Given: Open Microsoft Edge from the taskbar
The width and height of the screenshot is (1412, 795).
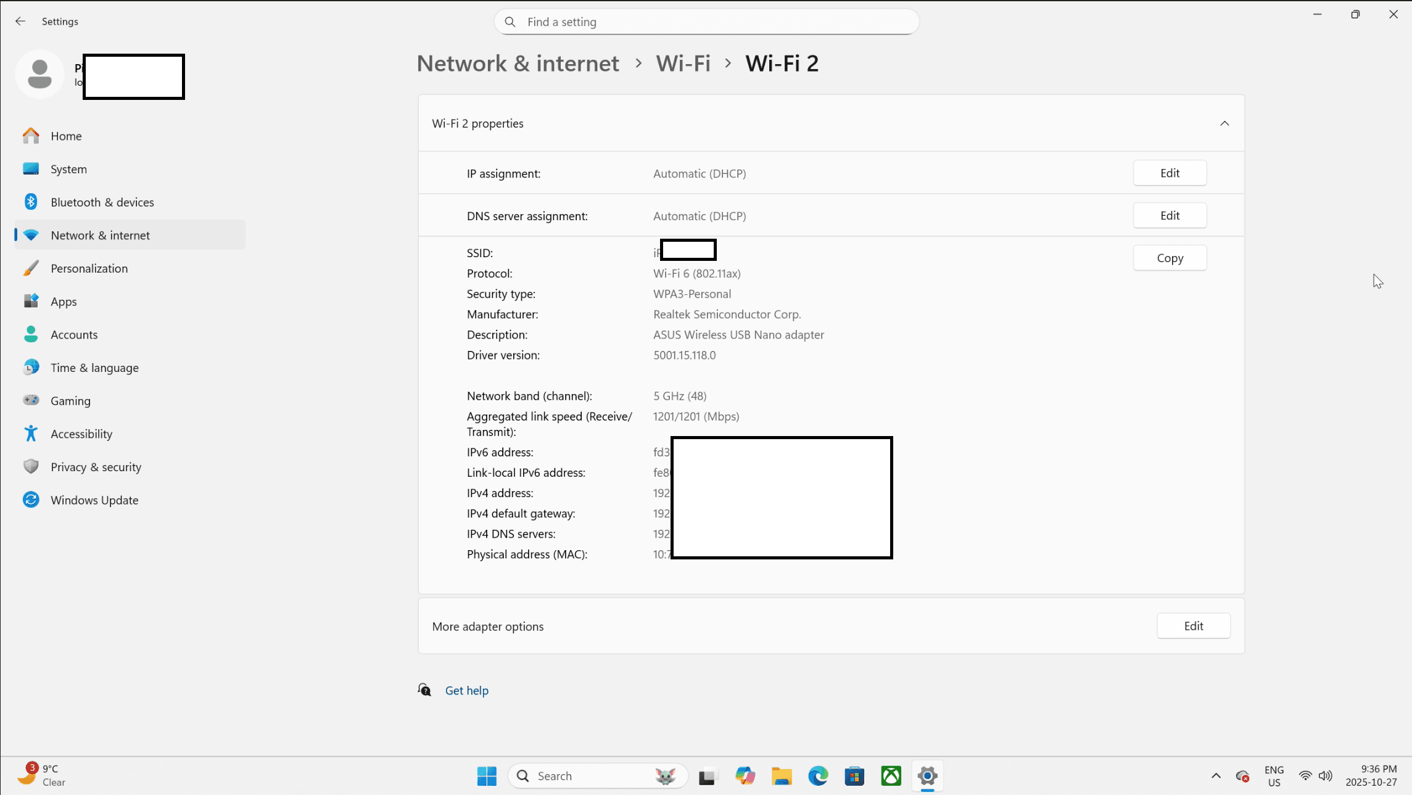Looking at the screenshot, I should [818, 776].
